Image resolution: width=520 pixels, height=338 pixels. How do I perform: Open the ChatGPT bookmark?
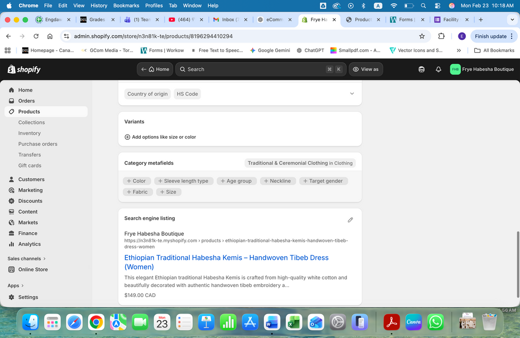[310, 50]
